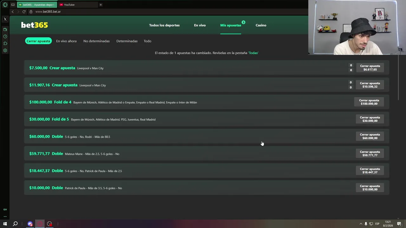Screen dimensions: 406x228
Task: Open the Mis apuestas header tab
Action: (231, 25)
